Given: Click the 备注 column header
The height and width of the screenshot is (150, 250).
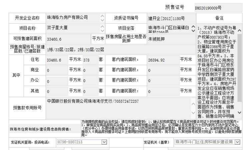Looking at the screenshot, I should [219, 18].
